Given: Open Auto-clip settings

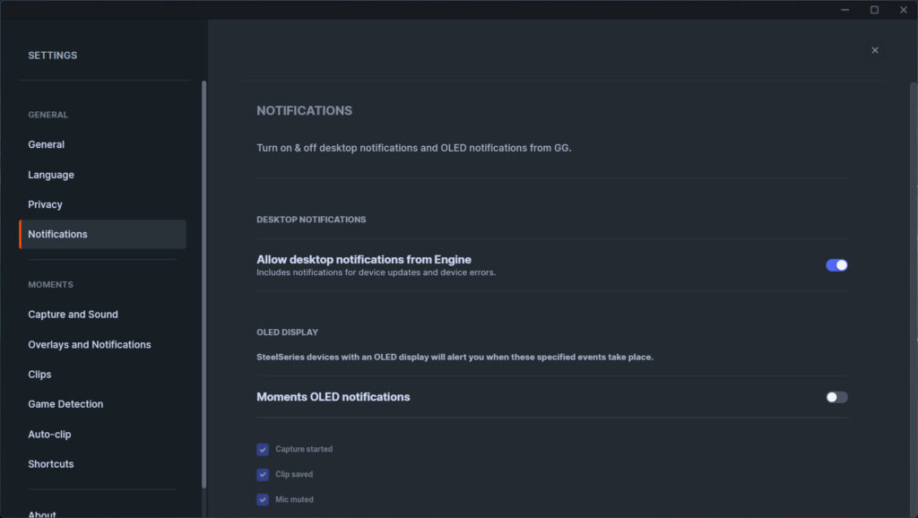Looking at the screenshot, I should tap(49, 435).
